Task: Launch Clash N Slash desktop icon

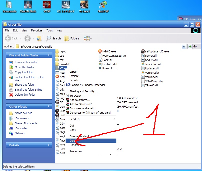Action: 28,7
